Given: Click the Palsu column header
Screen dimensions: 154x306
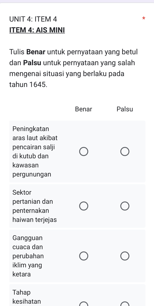Looking at the screenshot, I should pyautogui.click(x=125, y=109).
